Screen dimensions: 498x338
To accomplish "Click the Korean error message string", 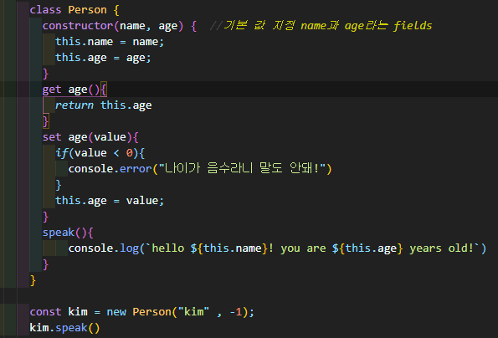I will (x=242, y=168).
